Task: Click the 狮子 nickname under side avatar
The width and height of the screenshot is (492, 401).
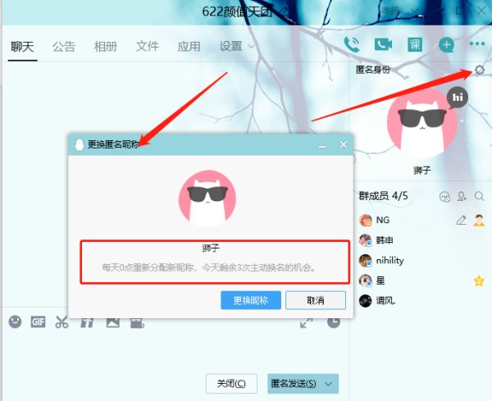Action: click(x=422, y=171)
